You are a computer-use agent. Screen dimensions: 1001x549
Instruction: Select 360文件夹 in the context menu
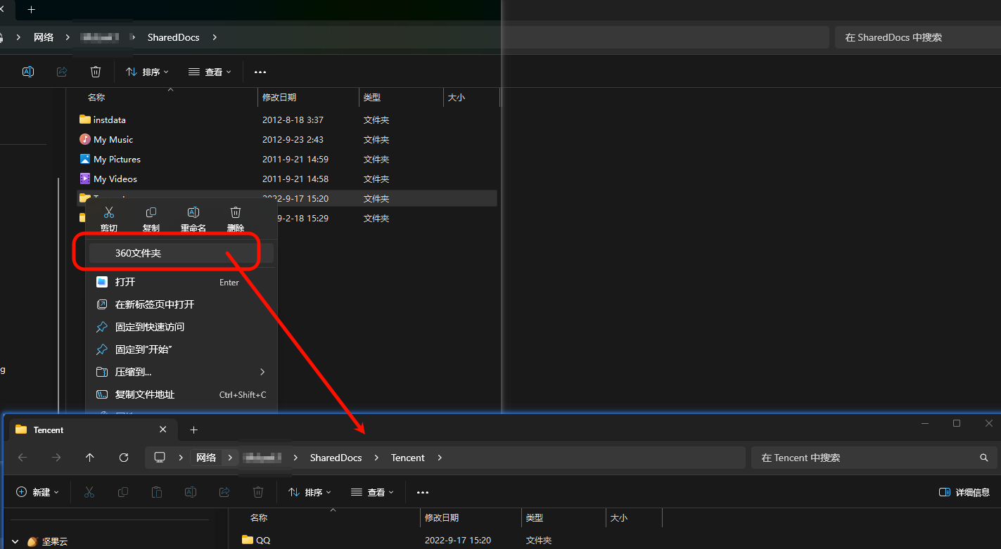[138, 253]
